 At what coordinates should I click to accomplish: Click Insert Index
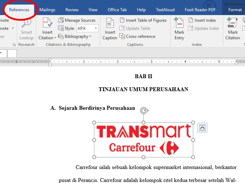tap(202, 20)
